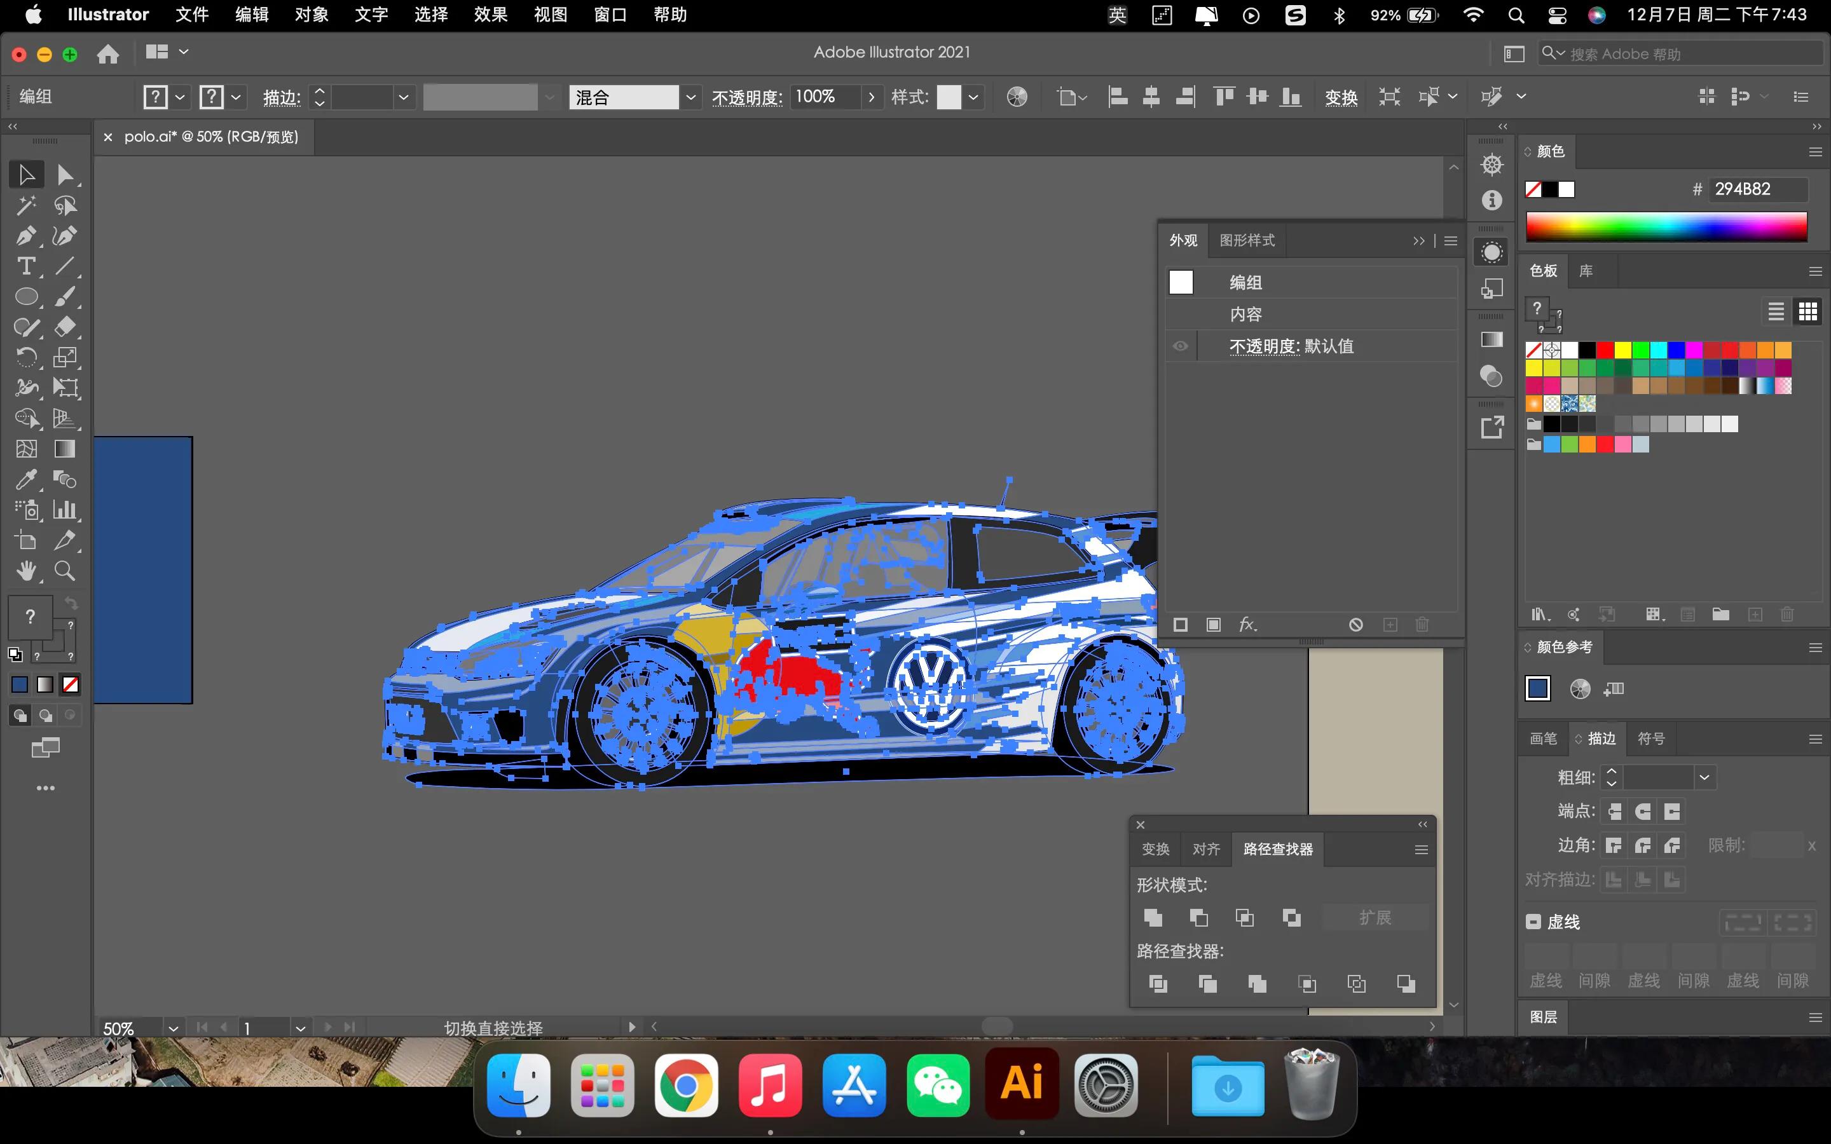Select the Direct Selection tool
The height and width of the screenshot is (1144, 1831).
tap(65, 175)
